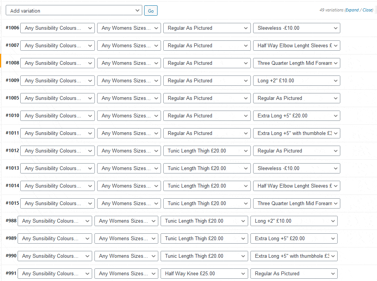This screenshot has width=377, height=281.
Task: Open Sleeveless -£10.00 dropdown in row #1013
Action: [296, 168]
